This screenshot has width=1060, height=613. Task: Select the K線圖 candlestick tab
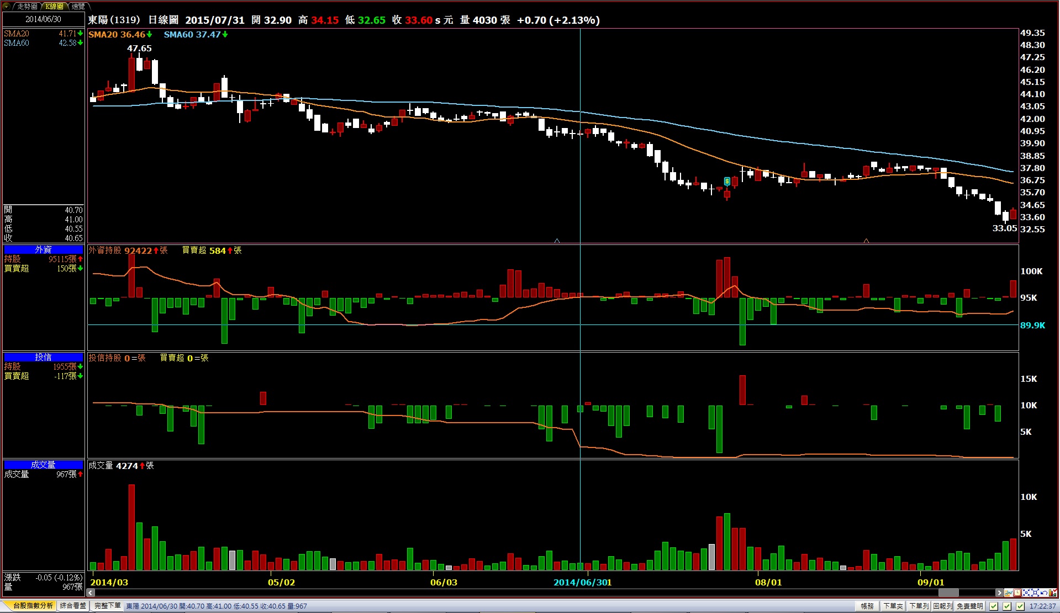54,6
